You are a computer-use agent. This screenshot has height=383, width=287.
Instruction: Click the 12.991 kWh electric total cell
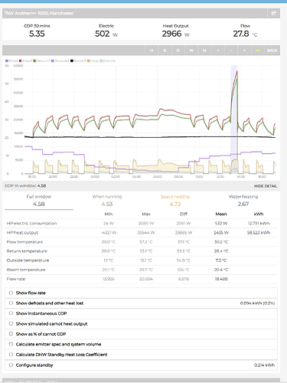click(x=259, y=224)
